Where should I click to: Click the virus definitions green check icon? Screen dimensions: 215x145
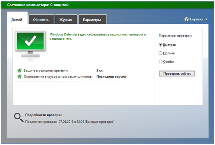20,77
